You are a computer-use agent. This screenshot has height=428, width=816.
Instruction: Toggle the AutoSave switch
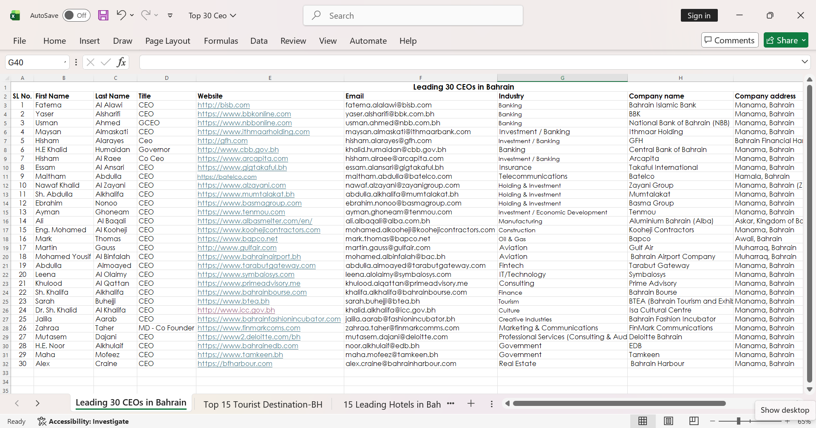pos(76,16)
